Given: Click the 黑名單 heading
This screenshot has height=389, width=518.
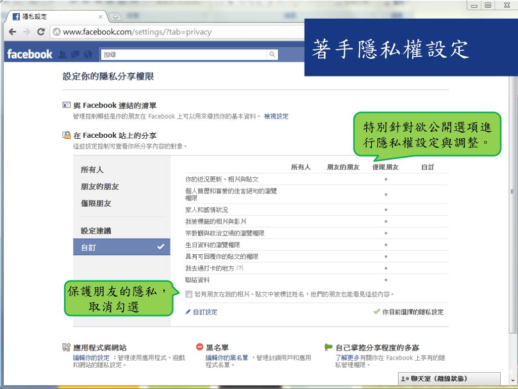Looking at the screenshot, I should pyautogui.click(x=218, y=347).
